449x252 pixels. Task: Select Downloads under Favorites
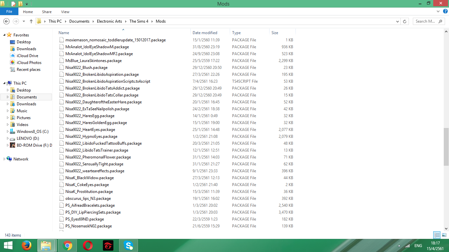click(x=26, y=49)
